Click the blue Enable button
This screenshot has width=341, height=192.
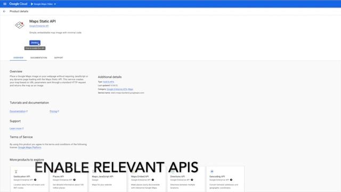(35, 43)
